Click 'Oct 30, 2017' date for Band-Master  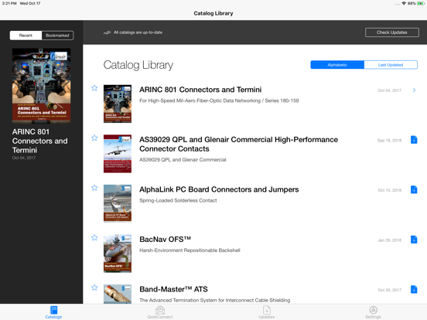(389, 290)
